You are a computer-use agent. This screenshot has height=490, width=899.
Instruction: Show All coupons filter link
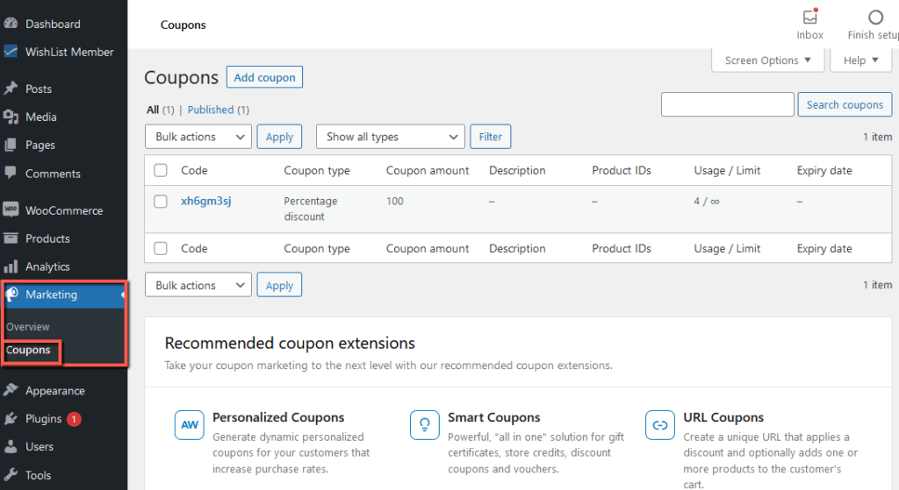click(x=153, y=110)
